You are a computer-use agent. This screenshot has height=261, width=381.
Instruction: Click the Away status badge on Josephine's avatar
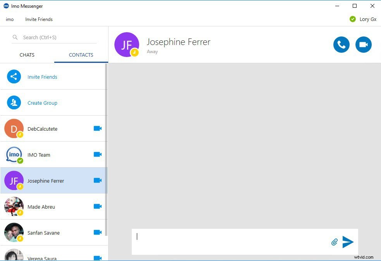[x=134, y=52]
